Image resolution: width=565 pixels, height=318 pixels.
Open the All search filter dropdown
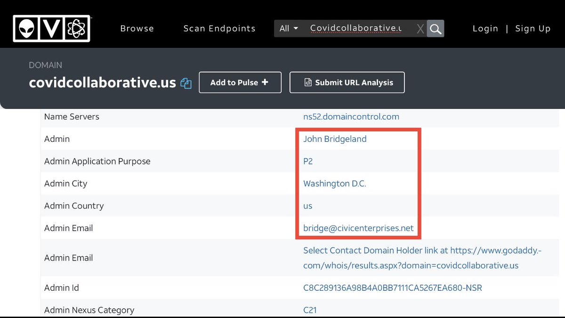coord(289,29)
